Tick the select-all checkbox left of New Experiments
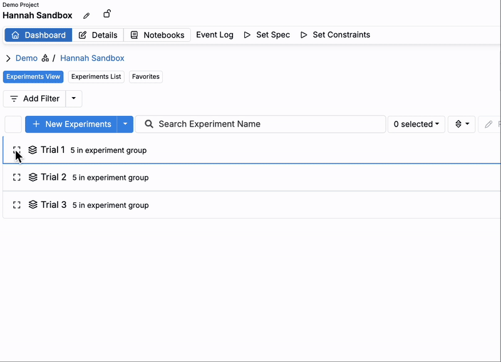The width and height of the screenshot is (501, 362). [x=13, y=124]
